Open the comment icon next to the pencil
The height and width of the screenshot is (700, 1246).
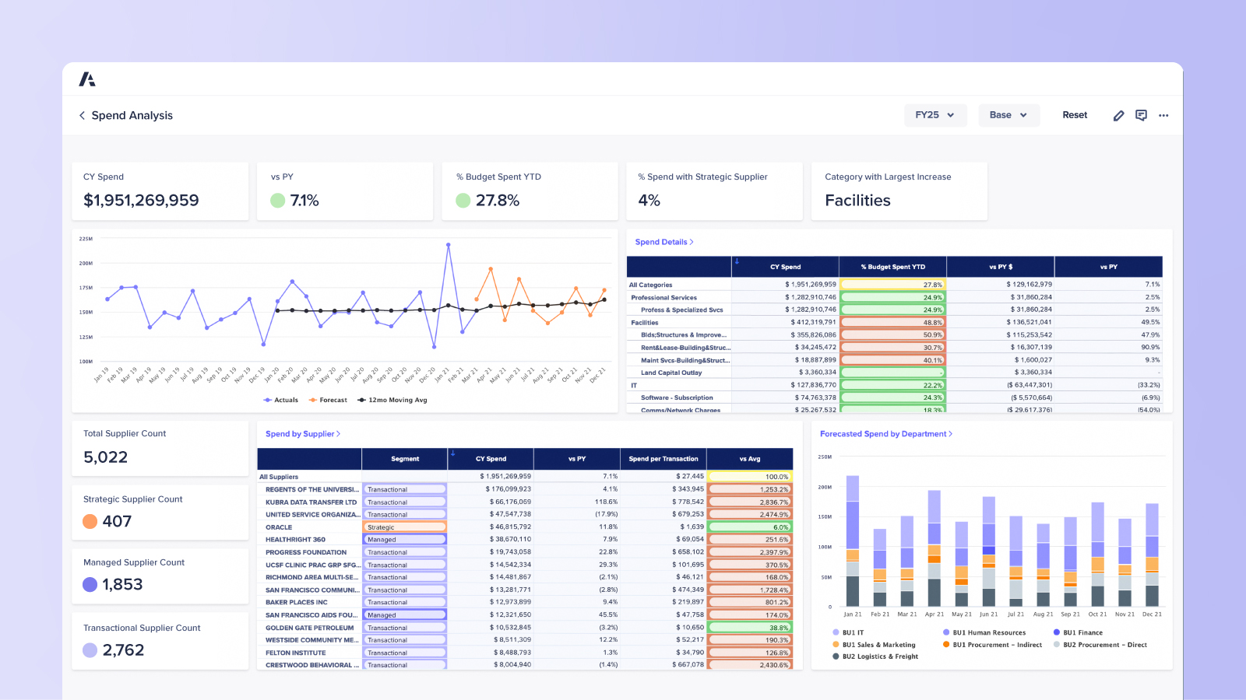pyautogui.click(x=1141, y=115)
